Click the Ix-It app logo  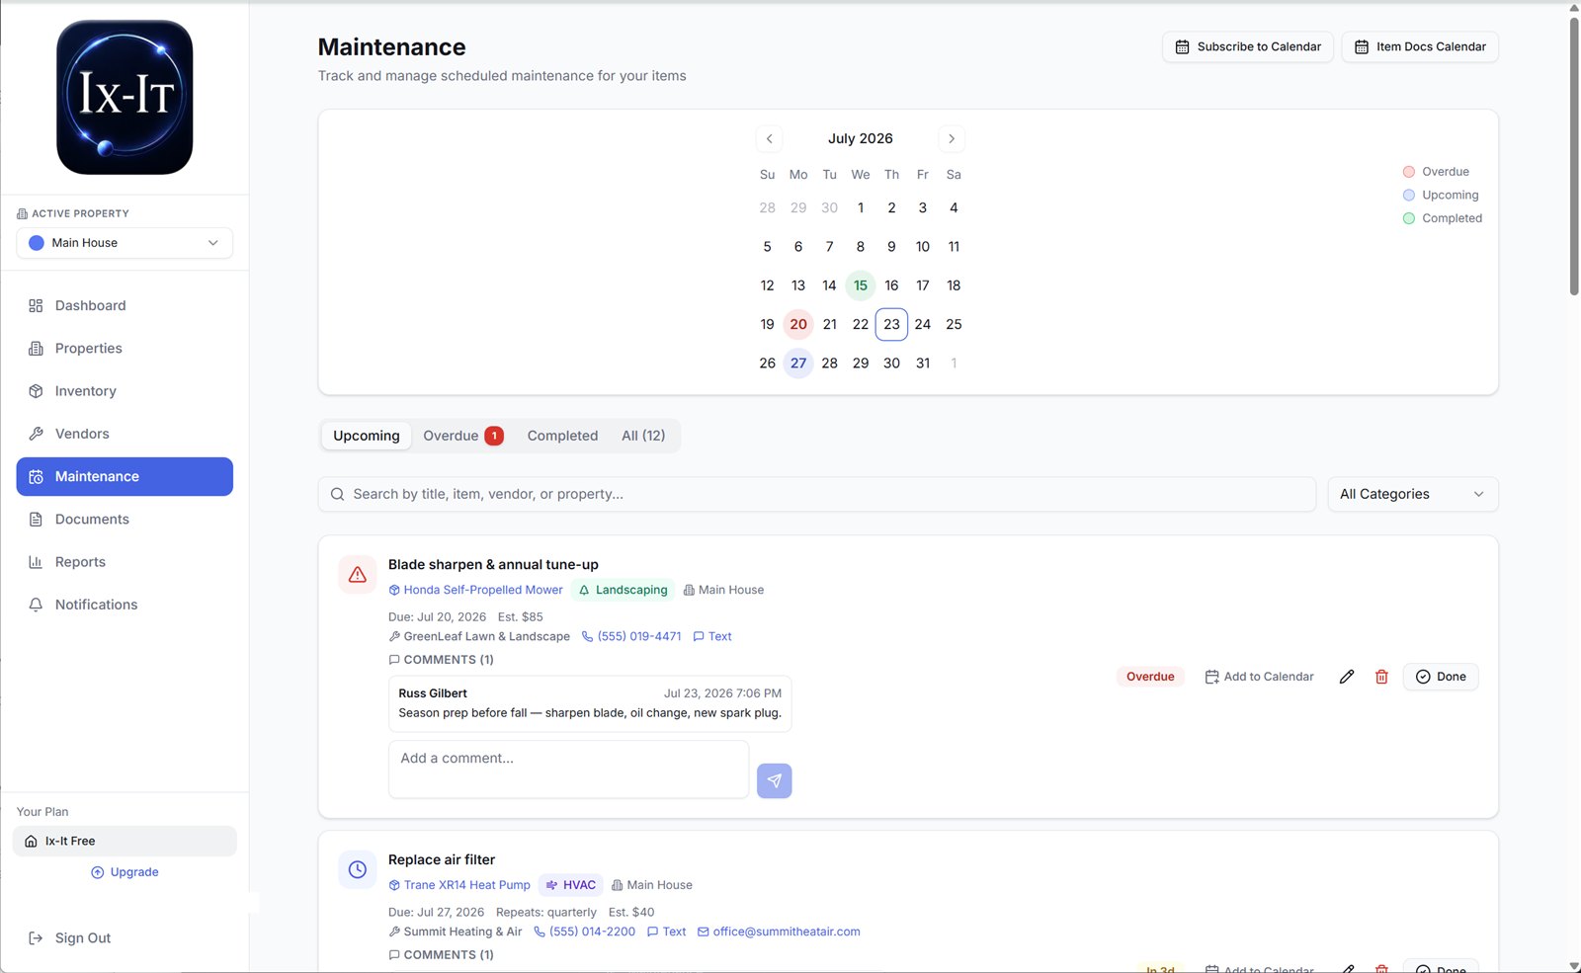(x=125, y=98)
